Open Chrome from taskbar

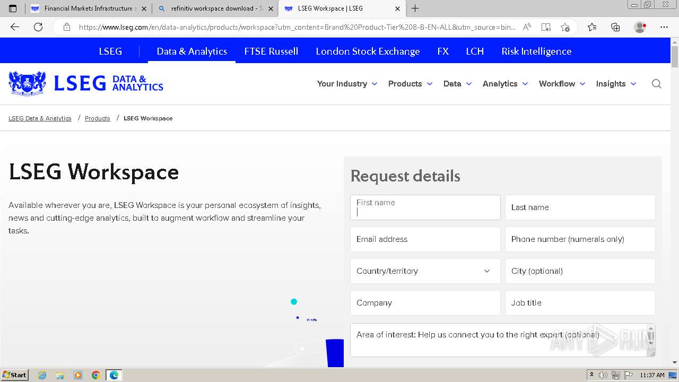point(96,375)
